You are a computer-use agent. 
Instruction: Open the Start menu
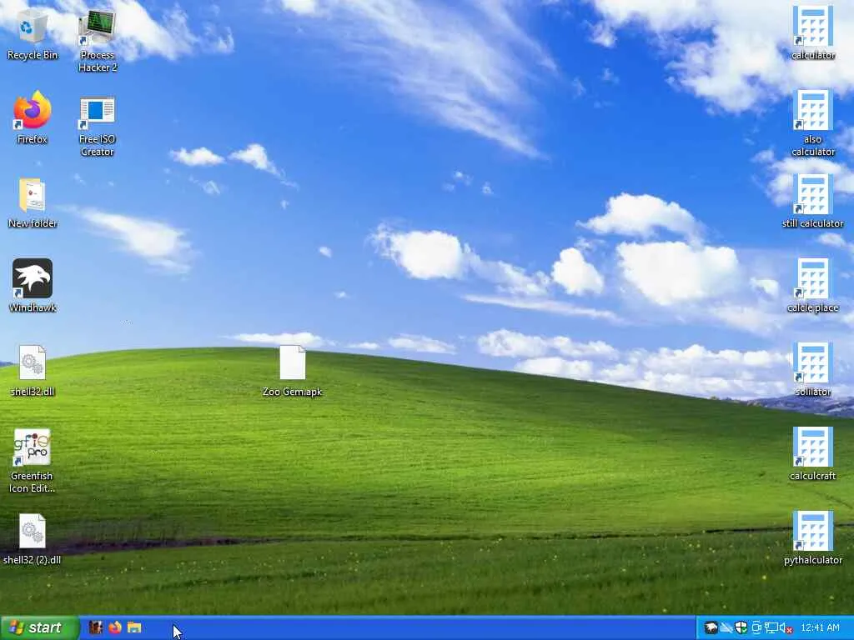(39, 627)
